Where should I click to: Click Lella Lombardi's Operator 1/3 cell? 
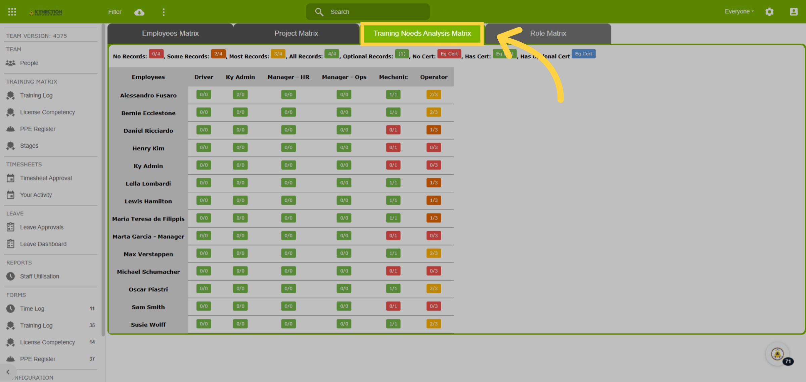click(434, 183)
